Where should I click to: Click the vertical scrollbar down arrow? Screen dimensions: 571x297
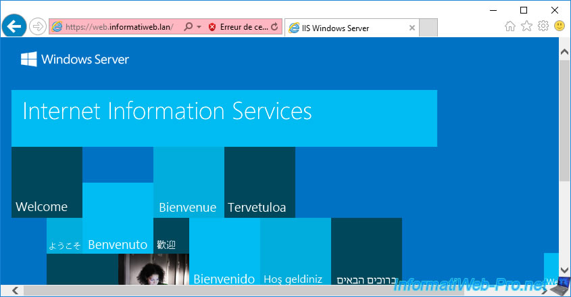click(x=564, y=270)
